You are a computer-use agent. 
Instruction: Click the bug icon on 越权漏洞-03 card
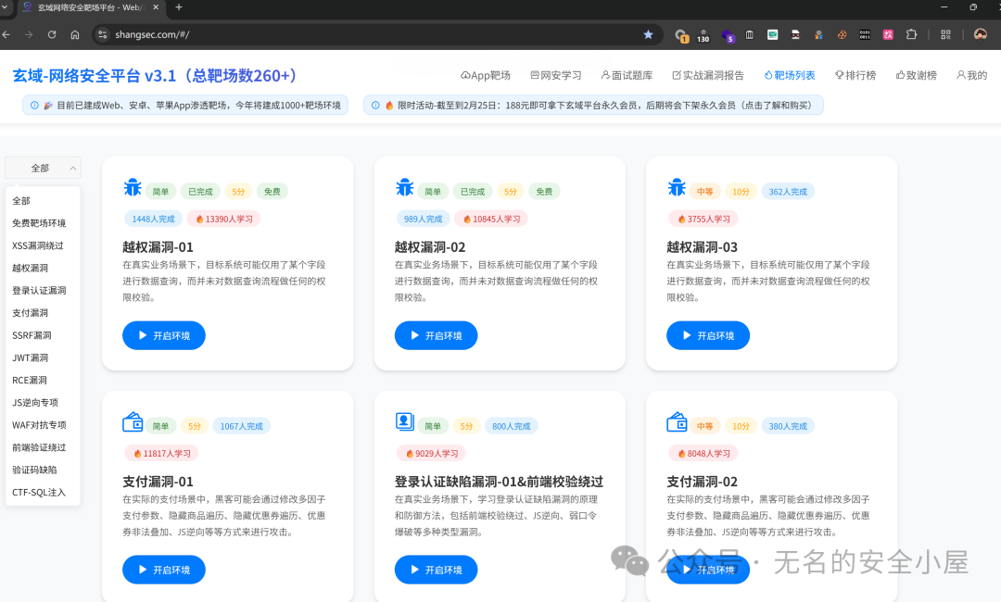(x=677, y=187)
